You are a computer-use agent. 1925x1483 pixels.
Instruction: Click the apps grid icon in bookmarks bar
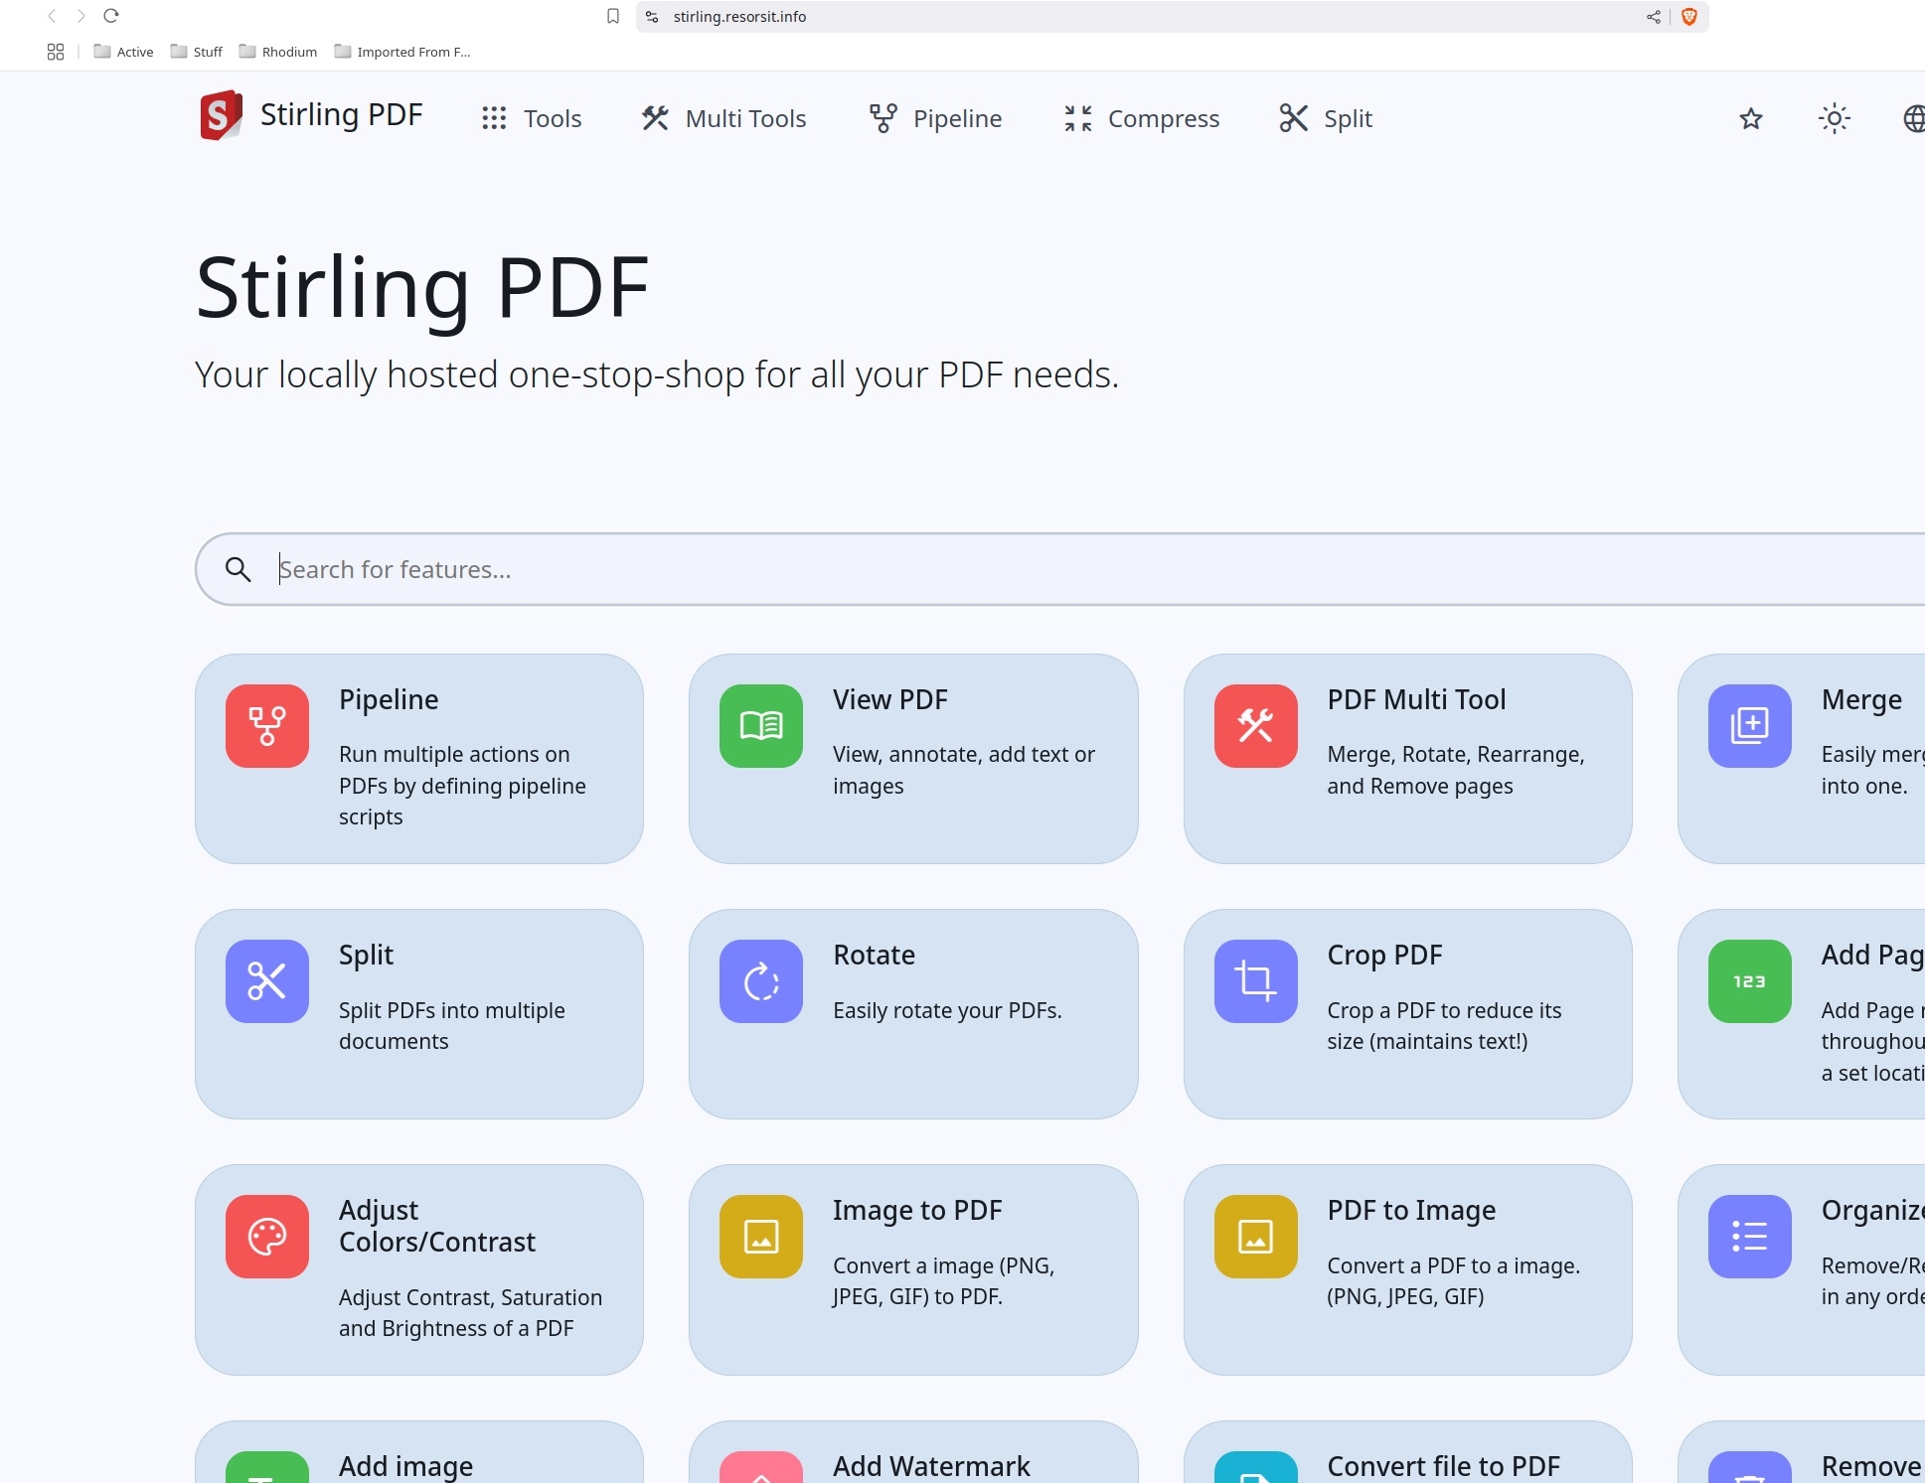point(56,52)
